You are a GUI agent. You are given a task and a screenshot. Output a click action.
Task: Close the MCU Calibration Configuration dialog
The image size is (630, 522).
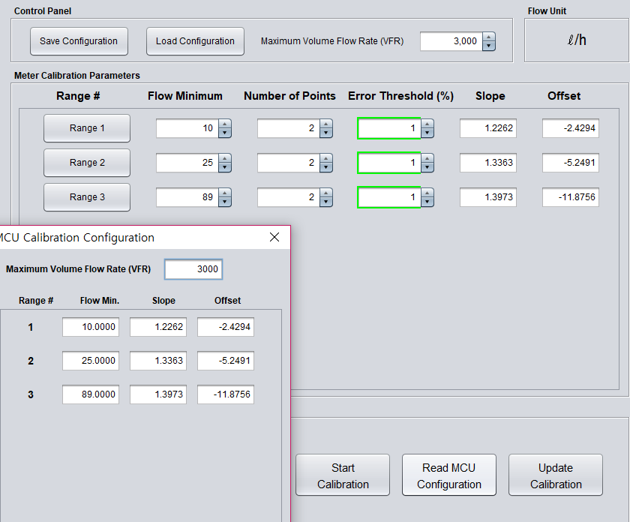coord(274,237)
